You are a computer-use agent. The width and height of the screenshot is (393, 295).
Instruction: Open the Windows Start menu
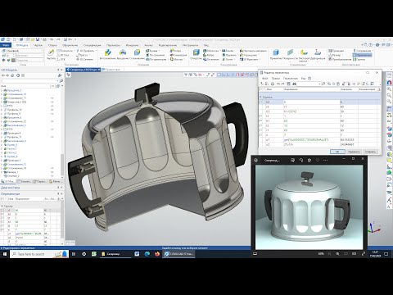5,254
